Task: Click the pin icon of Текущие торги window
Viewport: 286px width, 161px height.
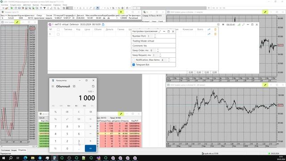Action: (121, 12)
